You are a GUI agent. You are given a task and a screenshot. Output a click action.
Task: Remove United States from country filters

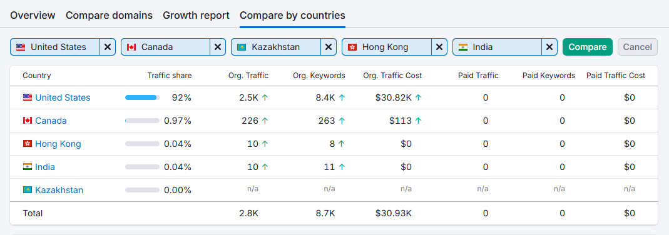[108, 47]
